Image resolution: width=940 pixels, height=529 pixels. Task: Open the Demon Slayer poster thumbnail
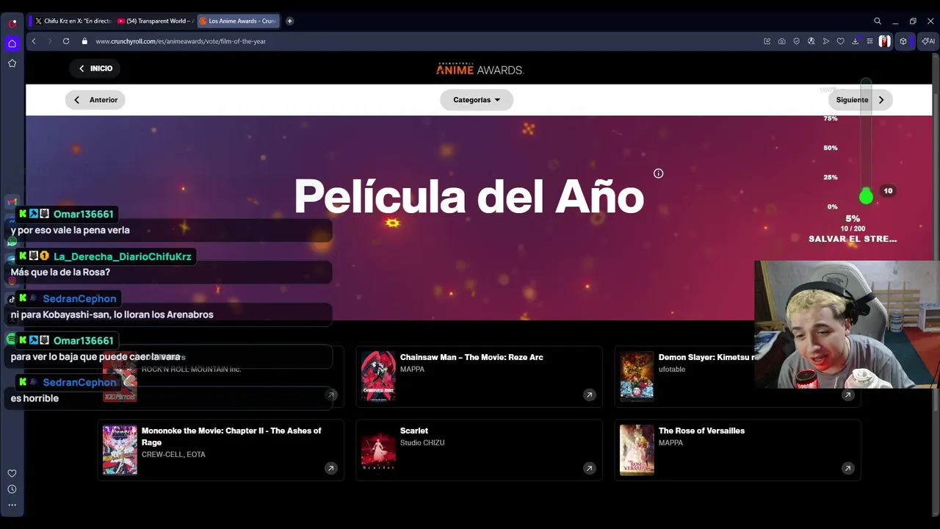637,376
